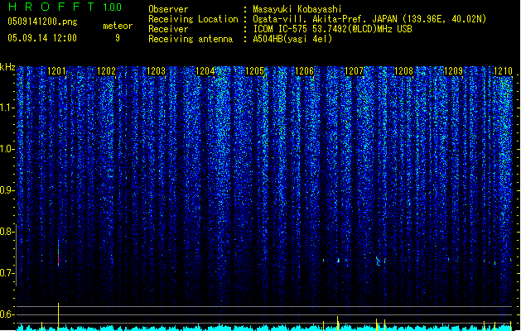Click the 1207 time marker
This screenshot has width=521, height=331.
tap(355, 70)
